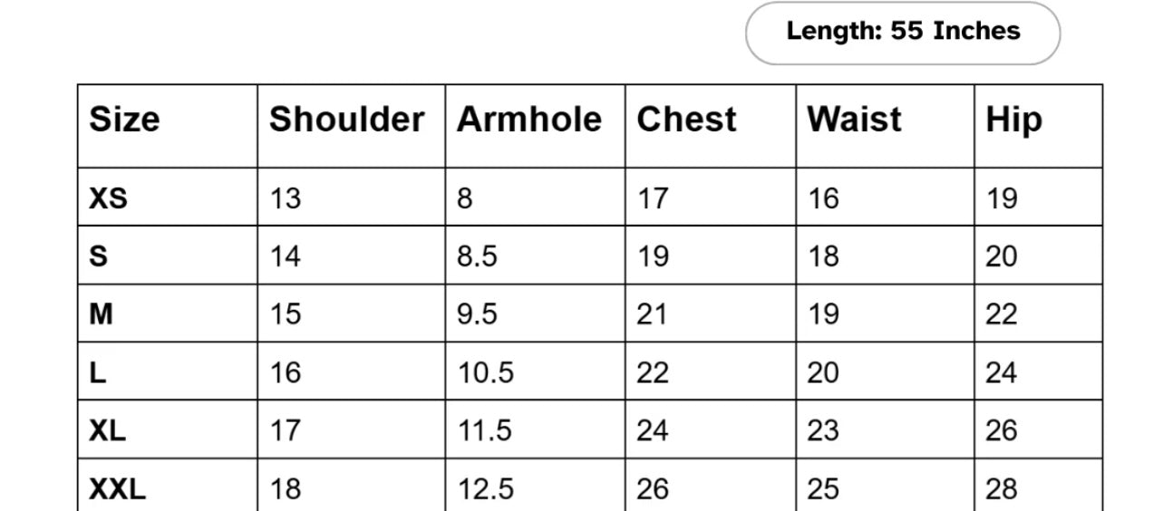The width and height of the screenshot is (1163, 511).
Task: Select the hip value 28 for XXL
Action: pos(1002,489)
